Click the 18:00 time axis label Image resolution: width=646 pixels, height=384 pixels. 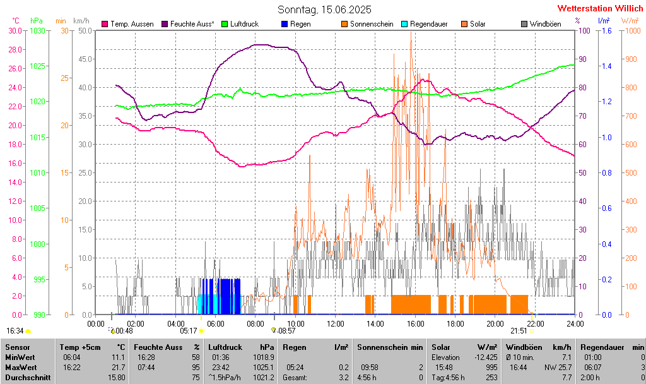pyautogui.click(x=455, y=324)
